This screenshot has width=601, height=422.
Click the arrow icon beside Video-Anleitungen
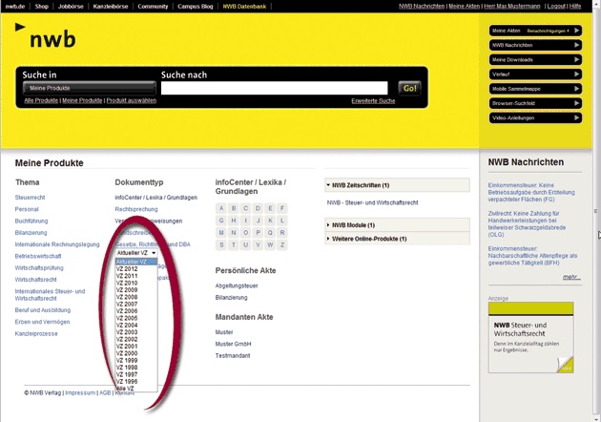coord(576,118)
